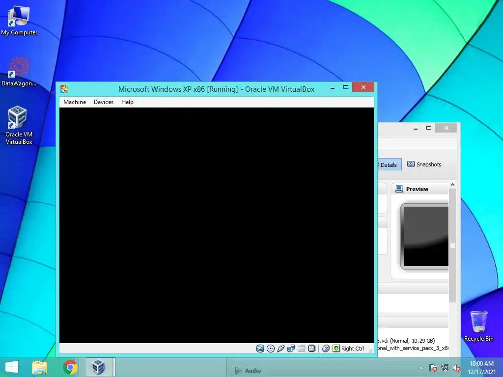The height and width of the screenshot is (377, 503).
Task: Select the Oracle VM VirtualBox desktop shortcut
Action: point(19,125)
